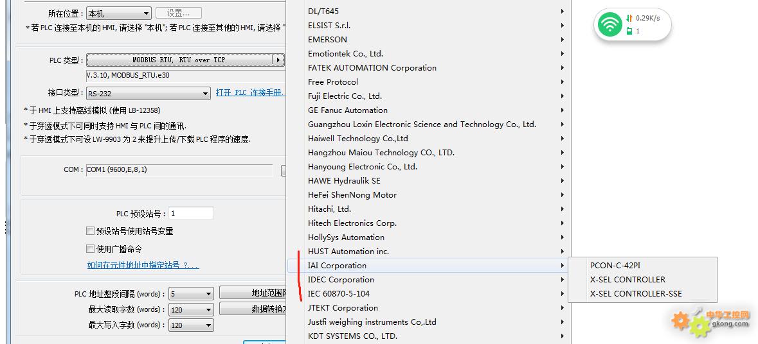Select IEC 60870-5-104 menu entry
The height and width of the screenshot is (344, 758).
pyautogui.click(x=429, y=293)
